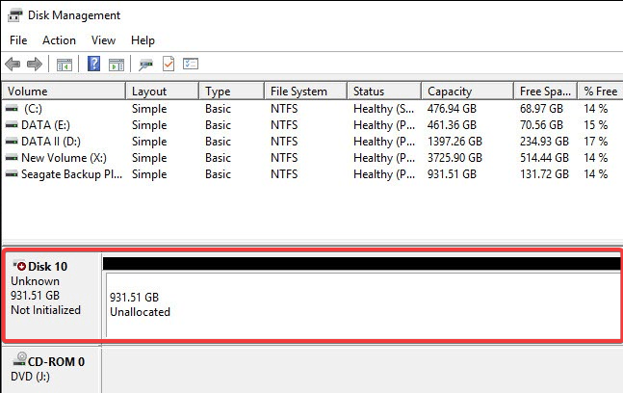Click the Not Initialized status of Disk 10
623x393 pixels.
click(x=45, y=310)
